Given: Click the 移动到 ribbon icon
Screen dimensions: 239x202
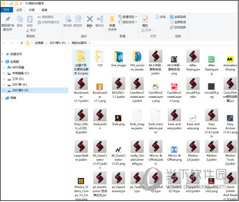Looking at the screenshot, I should [68, 19].
